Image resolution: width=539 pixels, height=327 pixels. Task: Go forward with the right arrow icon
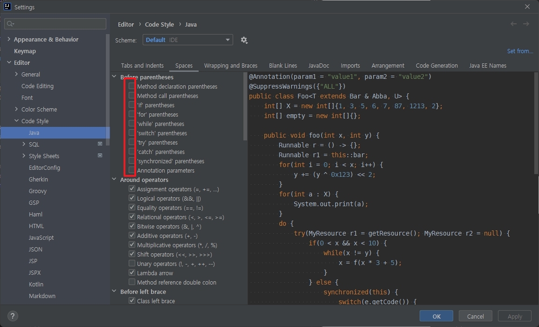(x=526, y=24)
